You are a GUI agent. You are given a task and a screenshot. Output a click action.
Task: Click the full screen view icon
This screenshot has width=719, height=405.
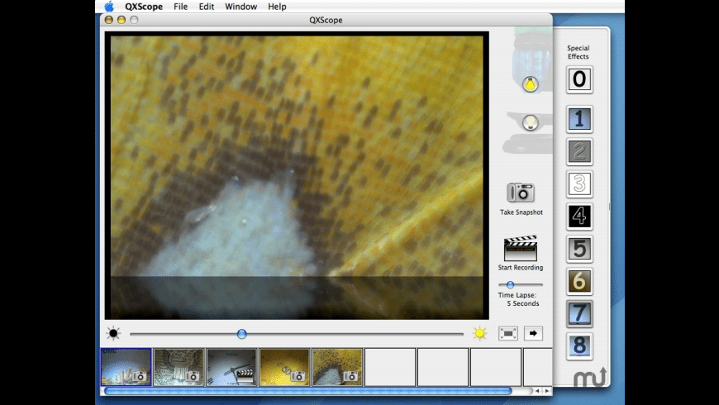[508, 333]
